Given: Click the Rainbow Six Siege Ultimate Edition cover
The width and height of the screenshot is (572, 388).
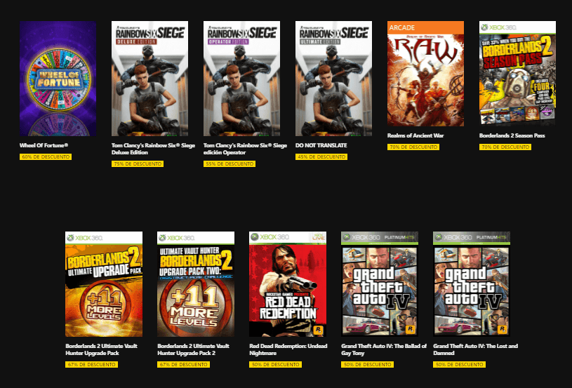Looking at the screenshot, I should tap(334, 79).
